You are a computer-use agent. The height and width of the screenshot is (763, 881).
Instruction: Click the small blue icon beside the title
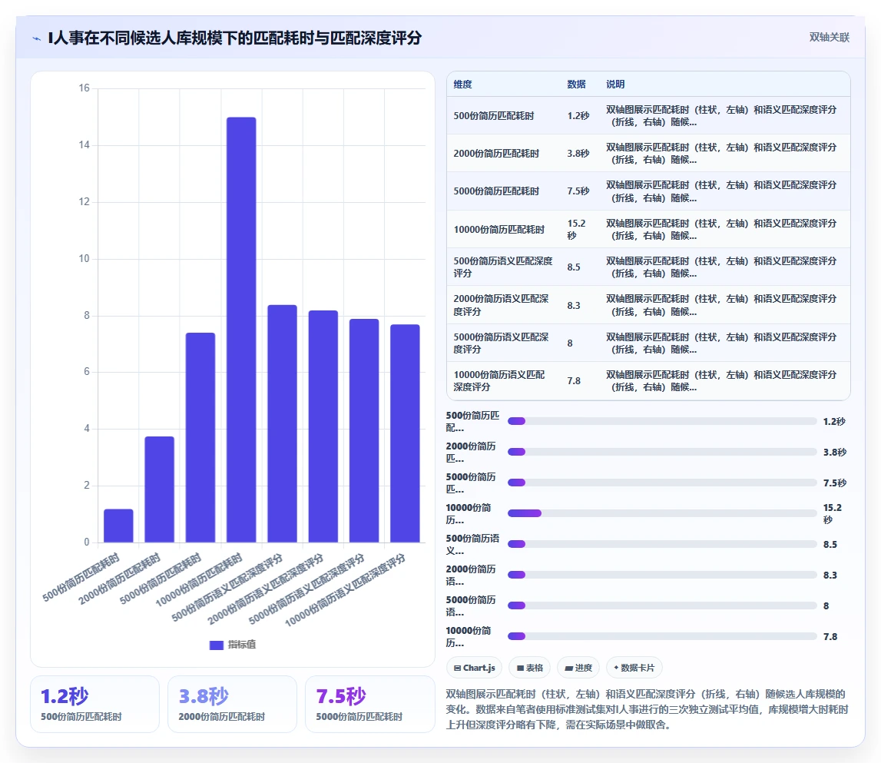37,38
